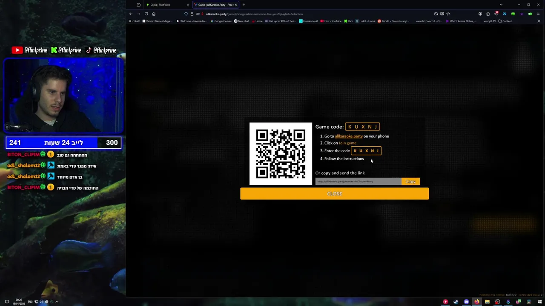Show hidden system tray icons
The width and height of the screenshot is (545, 306).
(57, 302)
